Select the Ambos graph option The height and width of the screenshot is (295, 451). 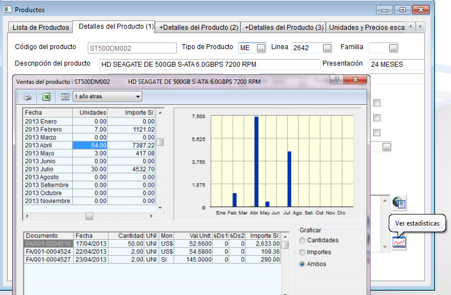click(x=302, y=264)
